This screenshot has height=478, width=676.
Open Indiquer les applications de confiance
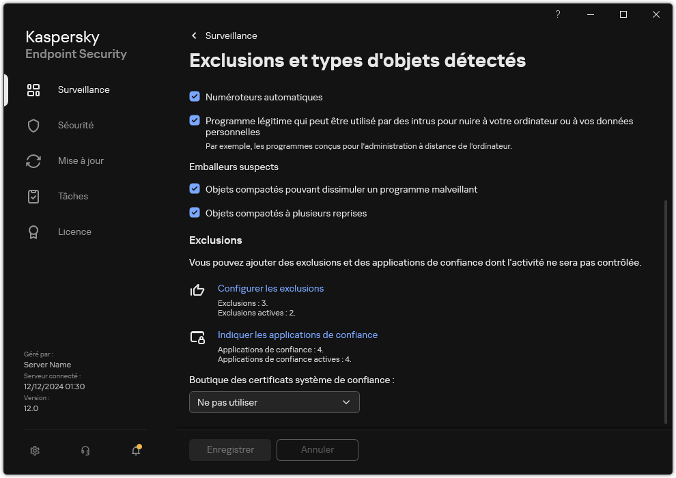[298, 335]
